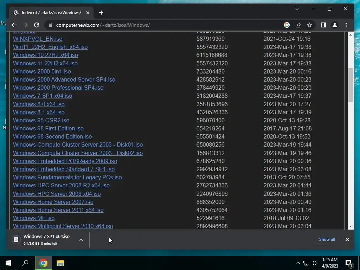360x270 pixels.
Task: Open Chrome three-dot menu
Action: pyautogui.click(x=346, y=25)
